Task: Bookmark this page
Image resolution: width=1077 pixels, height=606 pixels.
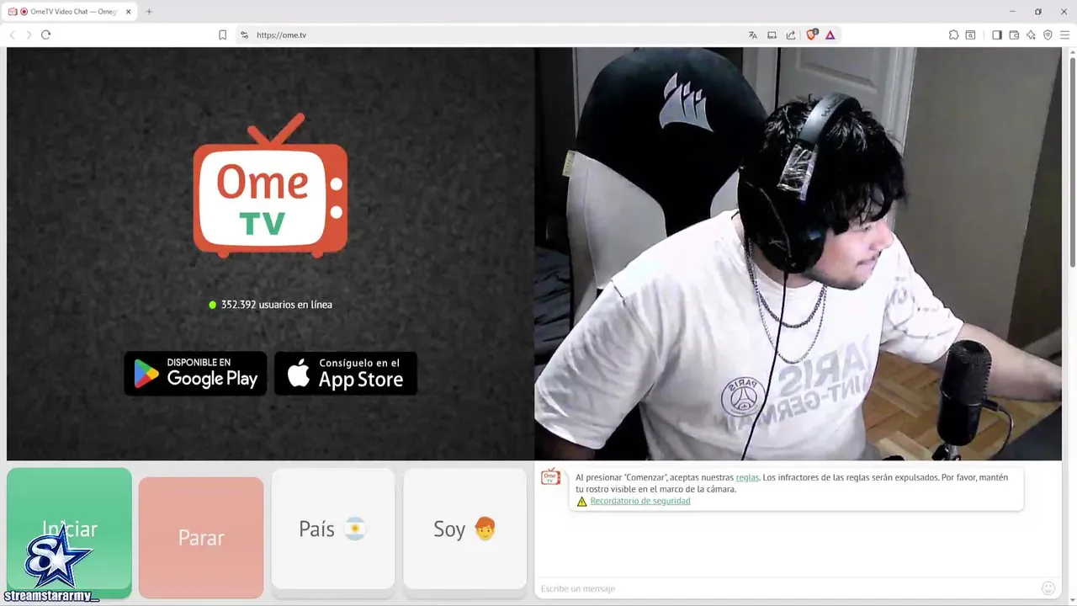Action: [222, 35]
